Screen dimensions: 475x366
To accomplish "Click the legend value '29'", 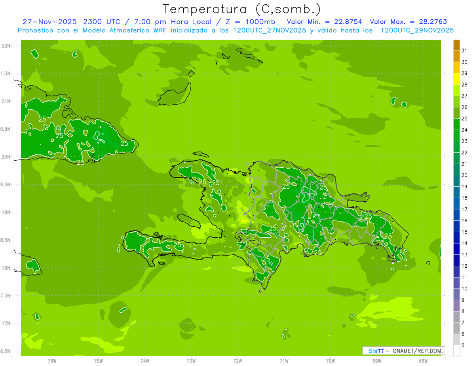I will click(464, 73).
